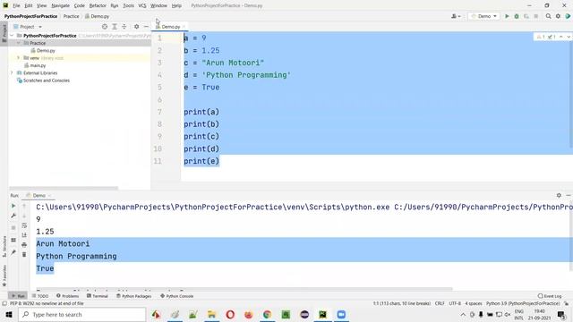This screenshot has width=573, height=322.
Task: Collapse the PythonProjectForPractice root folder
Action: (x=12, y=36)
